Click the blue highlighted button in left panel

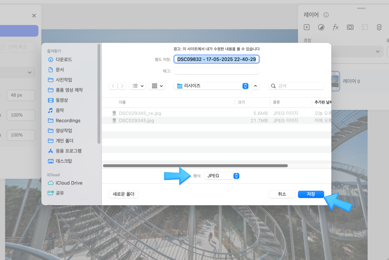tap(19, 31)
